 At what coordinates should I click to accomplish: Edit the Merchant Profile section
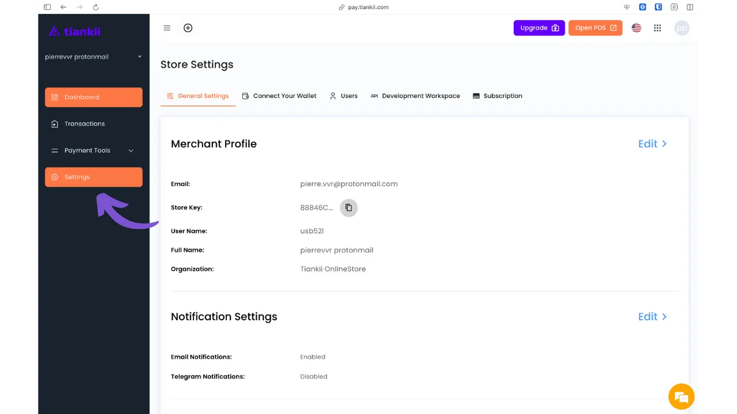652,144
